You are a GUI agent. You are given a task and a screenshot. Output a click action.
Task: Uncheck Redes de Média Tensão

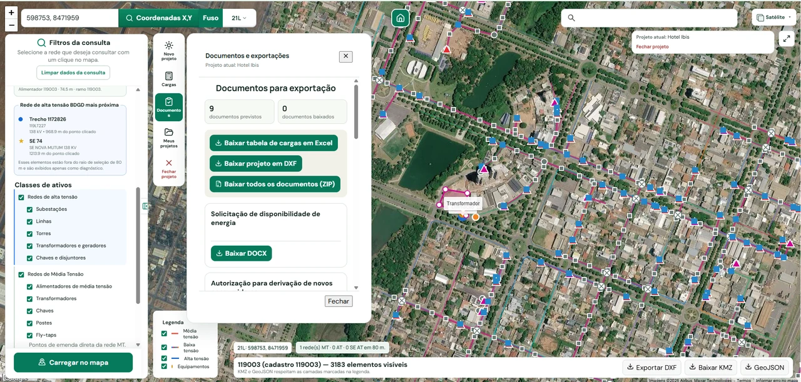tap(21, 274)
